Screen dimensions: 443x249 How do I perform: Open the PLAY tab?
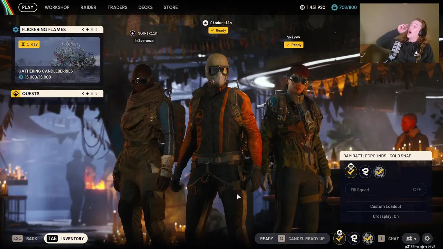click(28, 7)
